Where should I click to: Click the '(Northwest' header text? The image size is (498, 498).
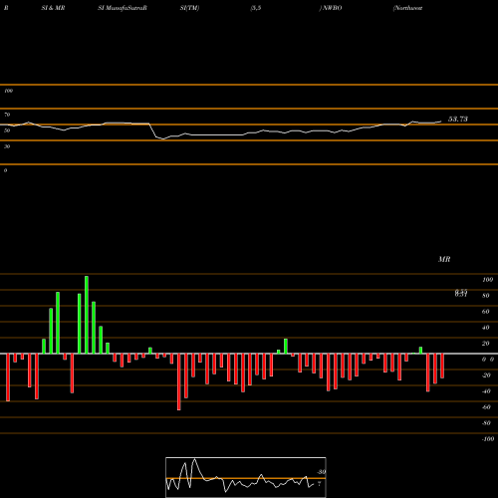tap(407, 8)
